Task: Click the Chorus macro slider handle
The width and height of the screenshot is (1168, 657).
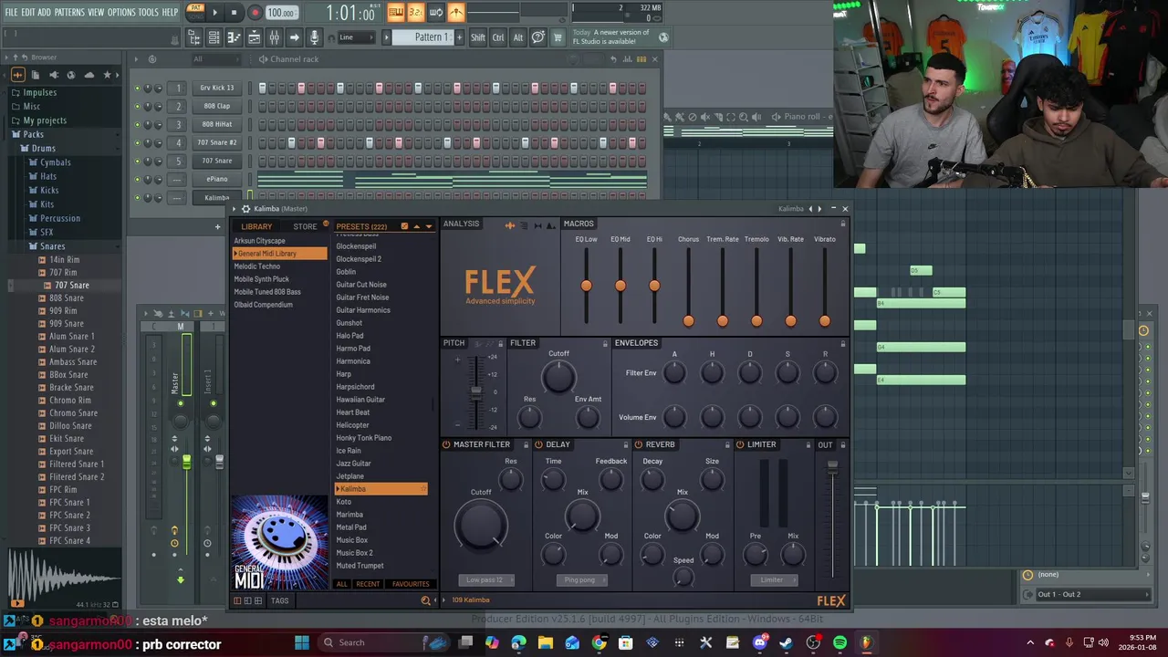Action: (x=689, y=320)
